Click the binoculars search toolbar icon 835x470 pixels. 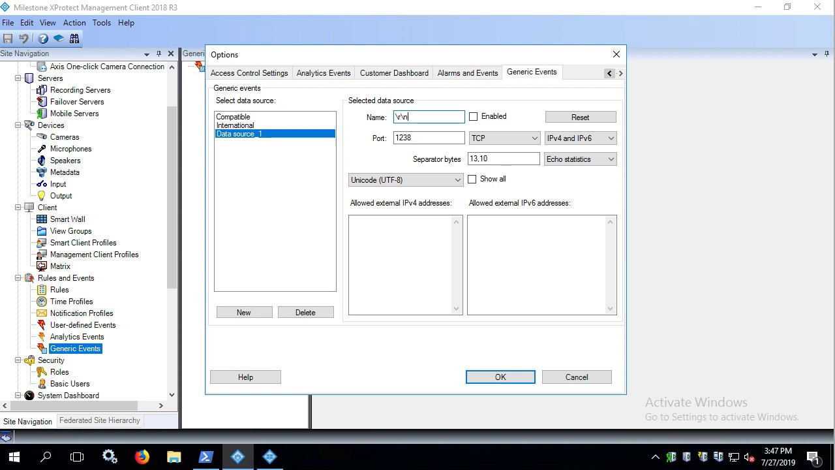point(74,39)
